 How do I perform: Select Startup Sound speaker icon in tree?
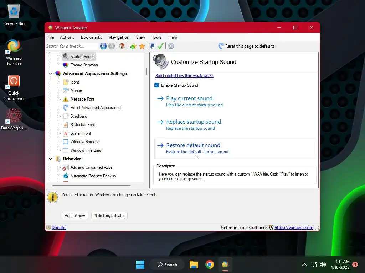66,56
